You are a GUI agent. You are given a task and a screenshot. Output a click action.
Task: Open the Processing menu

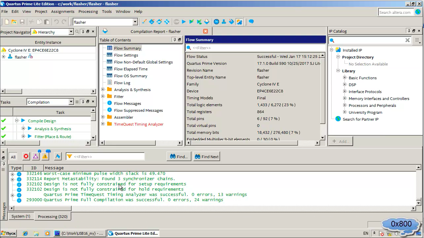point(88,12)
